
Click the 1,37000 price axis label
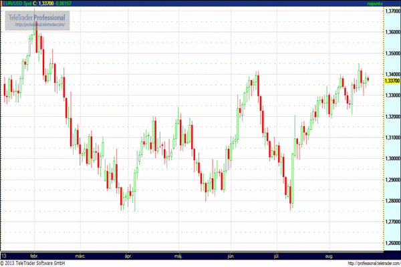coord(392,11)
